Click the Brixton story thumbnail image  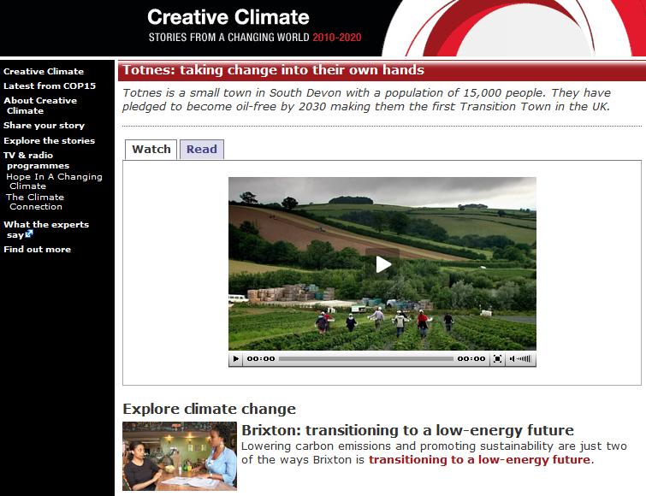pyautogui.click(x=180, y=456)
